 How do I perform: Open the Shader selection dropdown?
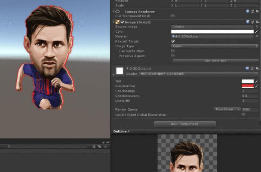tap(199, 74)
